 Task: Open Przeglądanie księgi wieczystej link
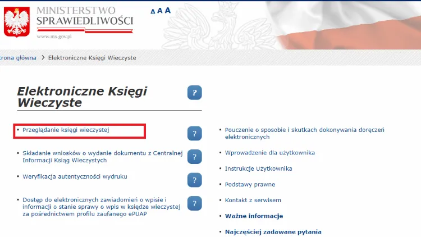66,130
